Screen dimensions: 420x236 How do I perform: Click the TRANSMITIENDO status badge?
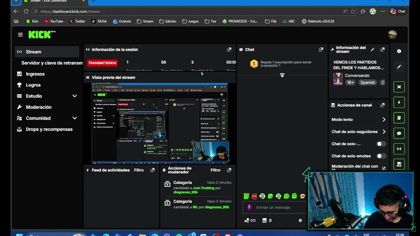[x=102, y=63]
